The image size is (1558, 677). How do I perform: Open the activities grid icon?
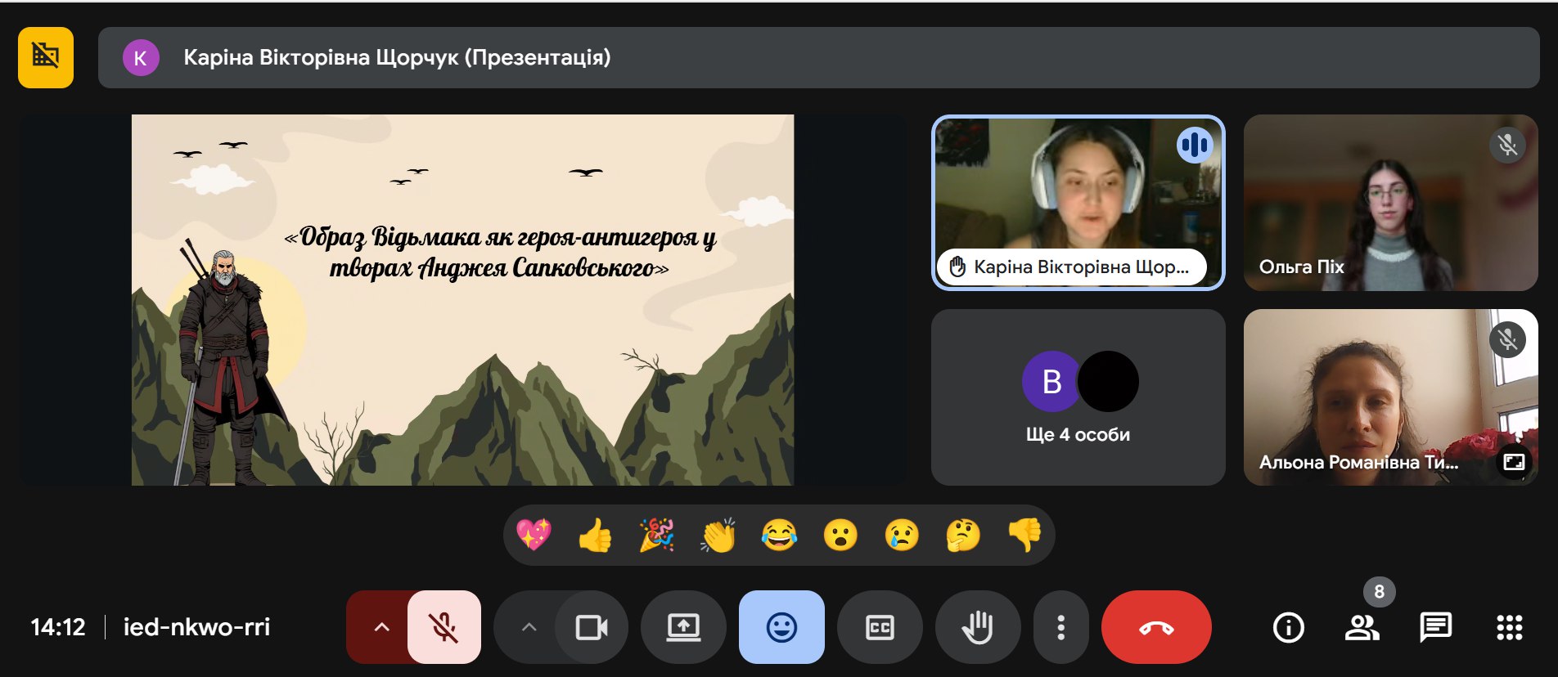1509,627
